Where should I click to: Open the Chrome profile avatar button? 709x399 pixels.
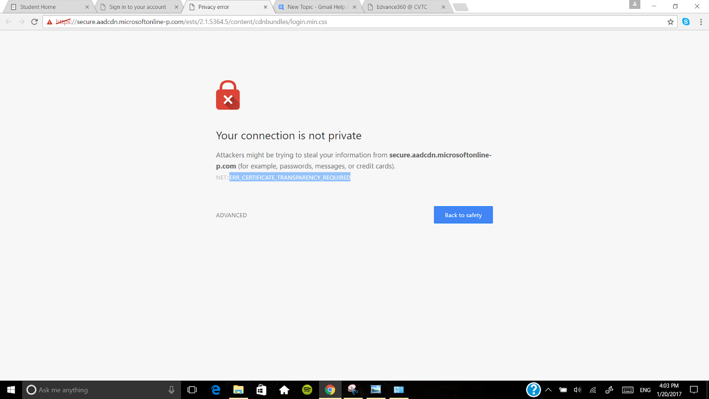(635, 4)
